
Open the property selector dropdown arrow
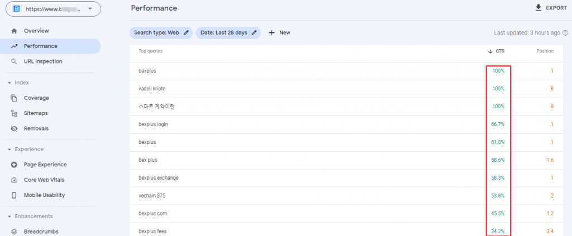coord(90,9)
